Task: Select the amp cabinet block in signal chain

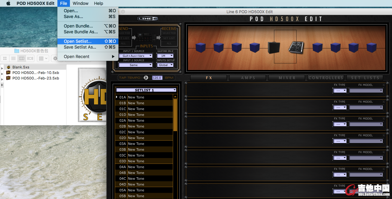Action: 274,47
